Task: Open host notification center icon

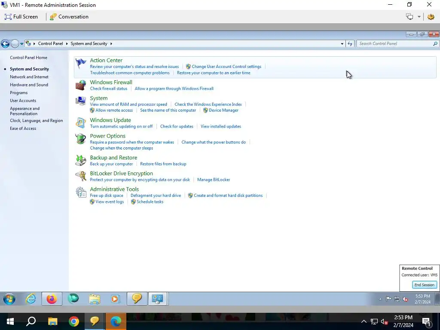Action: (426, 322)
